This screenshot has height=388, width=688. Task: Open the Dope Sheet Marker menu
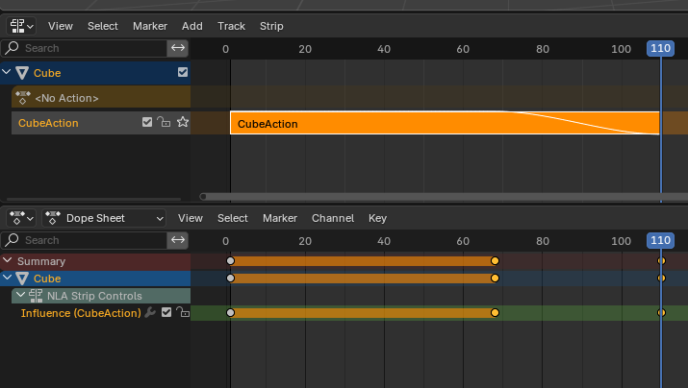coord(280,218)
